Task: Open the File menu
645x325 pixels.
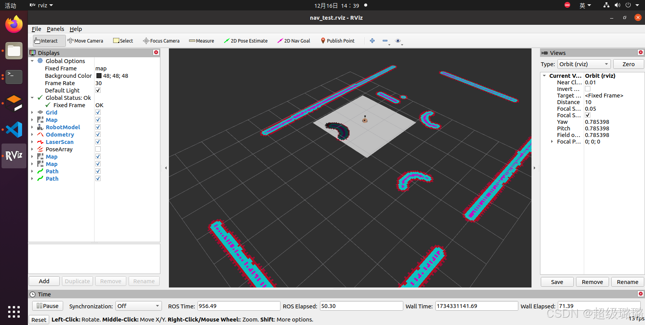Action: tap(36, 29)
